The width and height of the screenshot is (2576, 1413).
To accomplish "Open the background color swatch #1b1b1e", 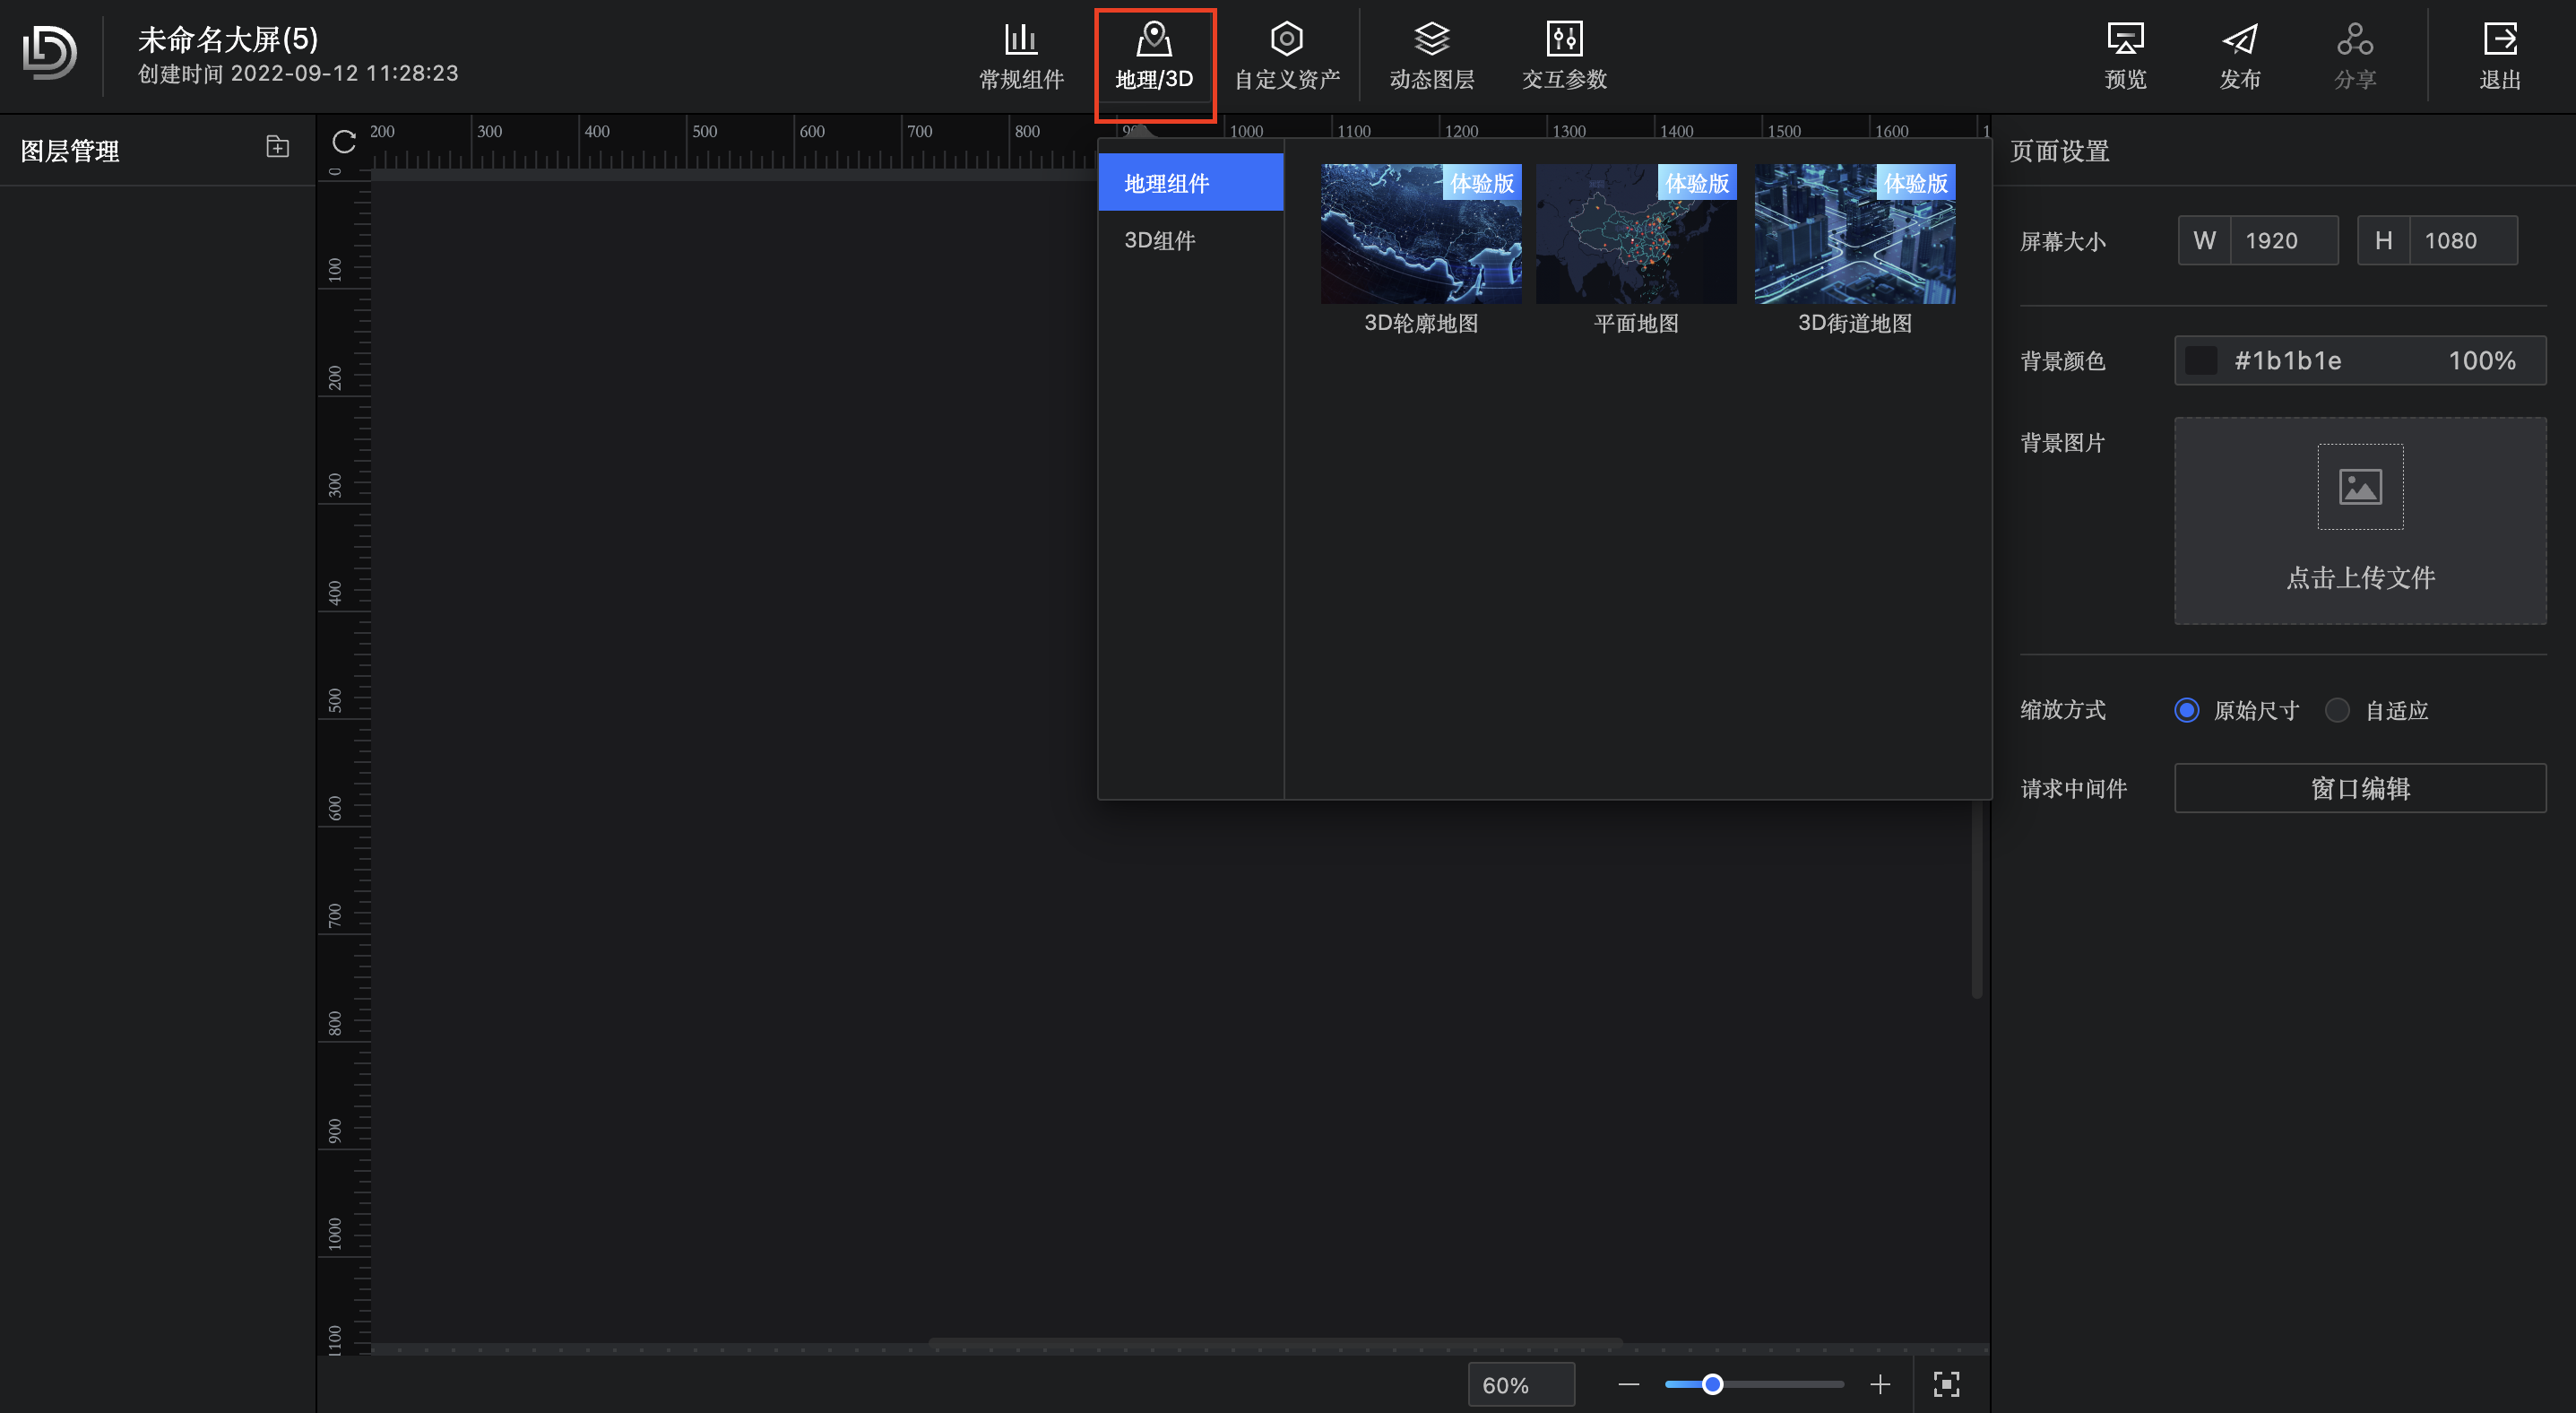I will tap(2200, 360).
